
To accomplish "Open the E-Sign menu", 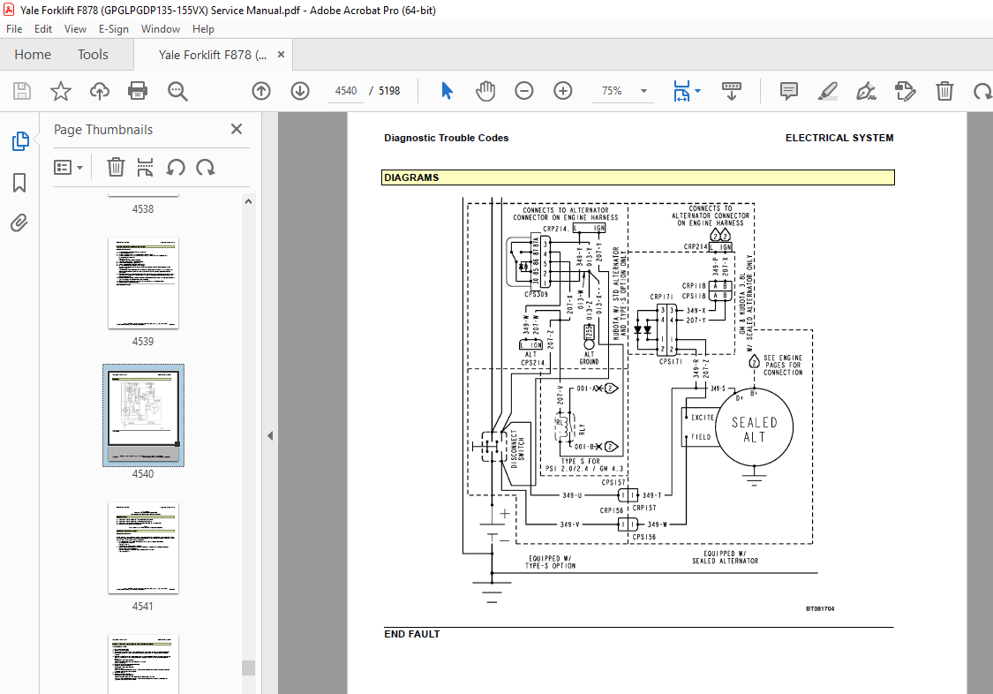I will [113, 29].
